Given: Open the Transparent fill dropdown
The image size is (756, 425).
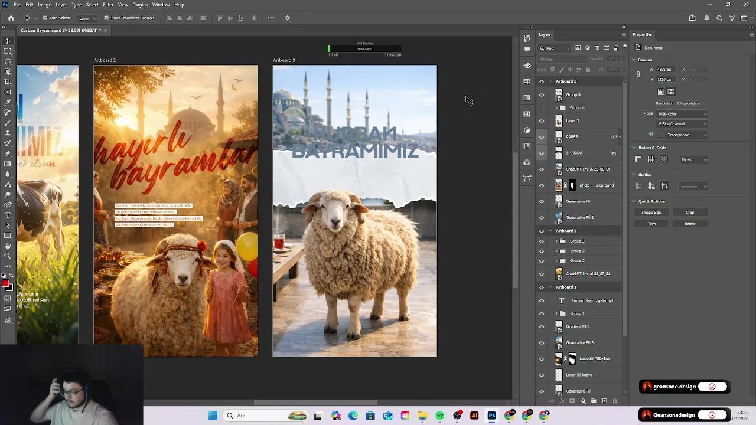Looking at the screenshot, I should 687,135.
